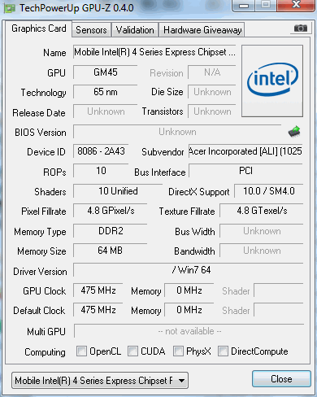The height and width of the screenshot is (397, 317).
Task: Click the Transistors Unknown field
Action: click(x=212, y=111)
